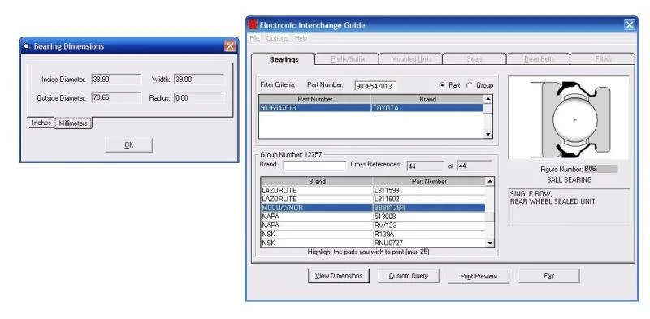Click the Bearing Dimensions title bar icon
The height and width of the screenshot is (319, 650).
27,46
